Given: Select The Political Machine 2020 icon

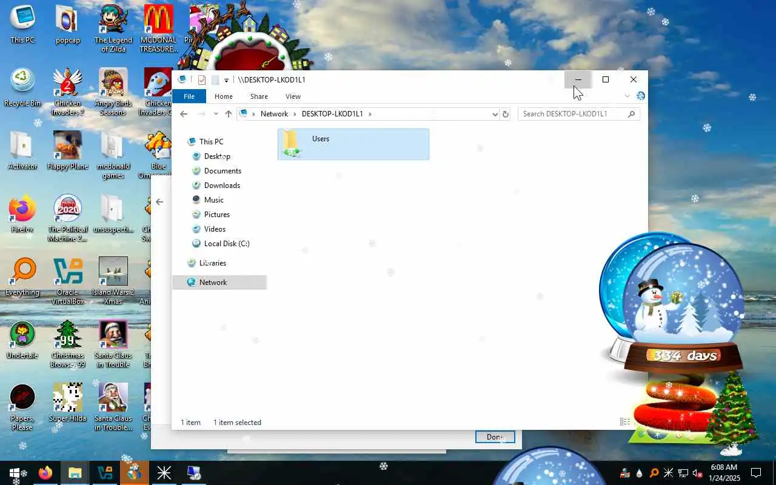Looking at the screenshot, I should [x=67, y=218].
